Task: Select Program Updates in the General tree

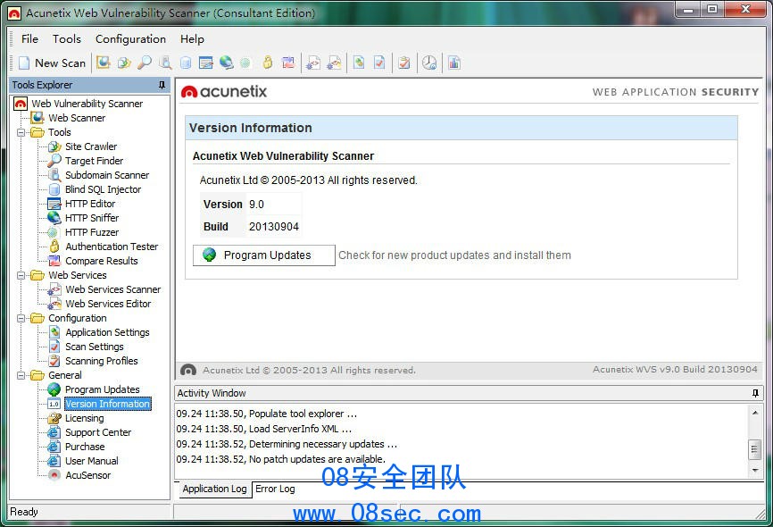Action: click(102, 389)
